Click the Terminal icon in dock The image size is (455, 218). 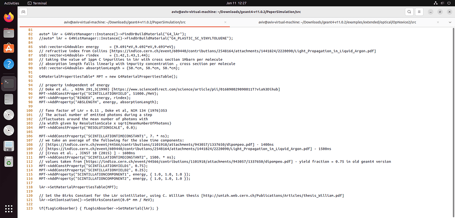[8, 82]
